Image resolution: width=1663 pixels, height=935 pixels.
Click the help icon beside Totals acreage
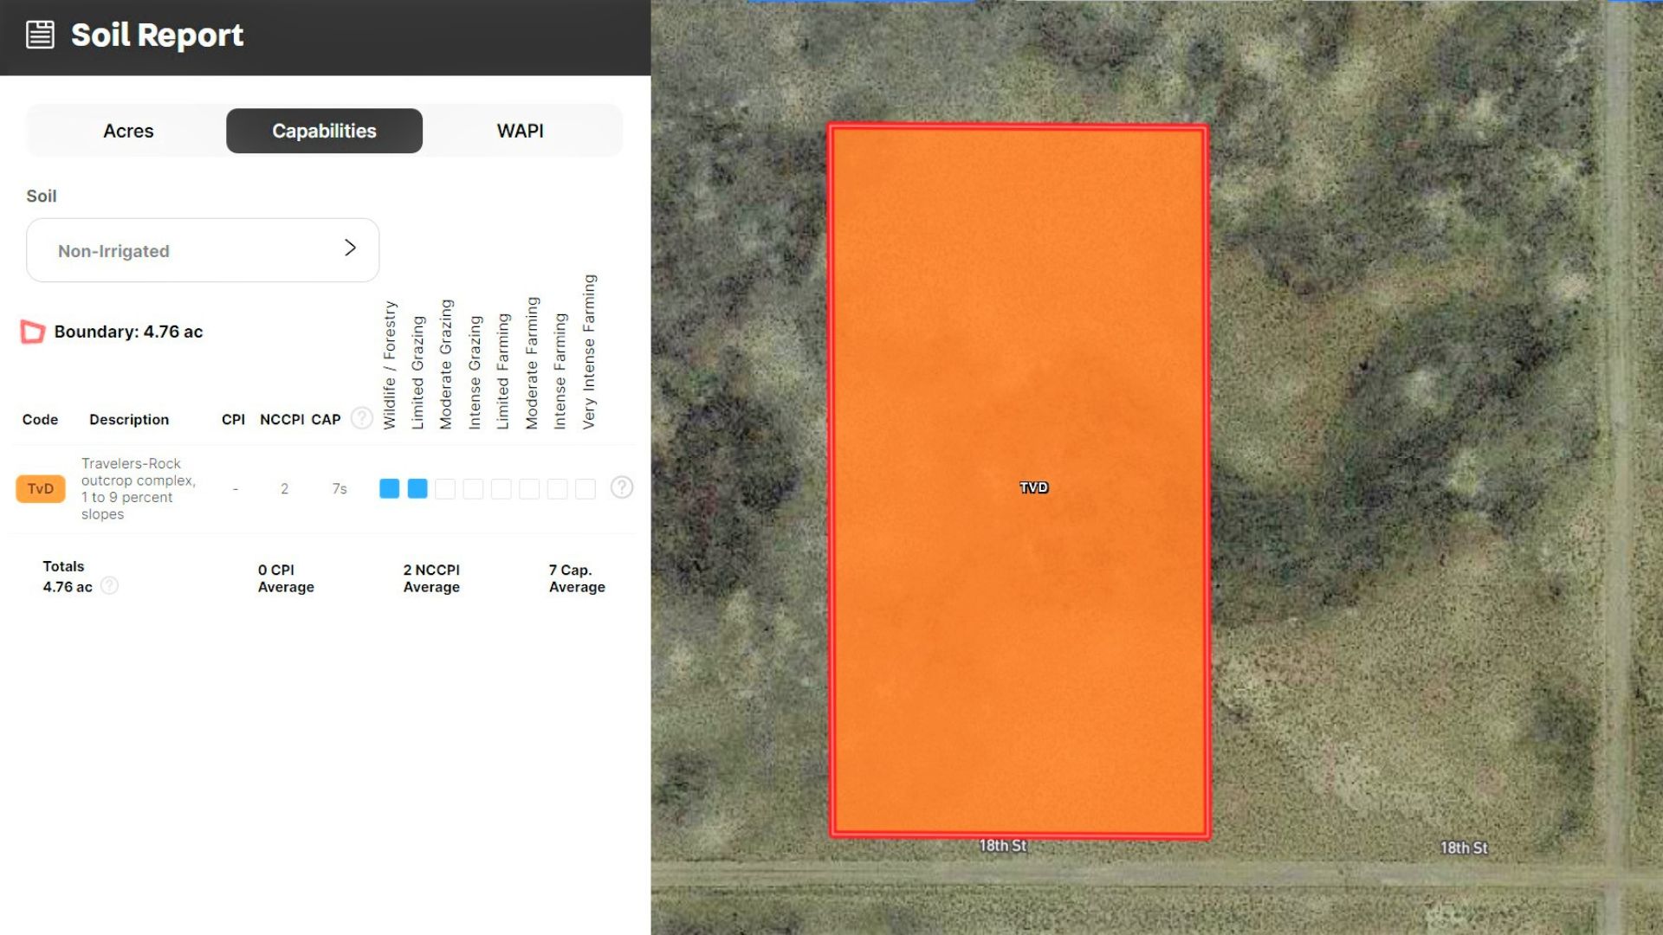point(109,586)
